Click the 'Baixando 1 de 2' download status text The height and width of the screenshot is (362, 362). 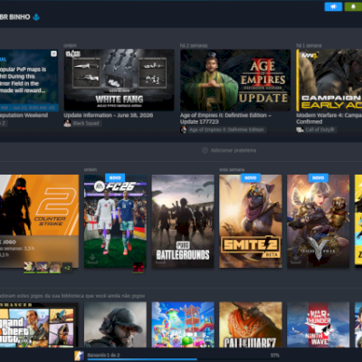tap(103, 355)
